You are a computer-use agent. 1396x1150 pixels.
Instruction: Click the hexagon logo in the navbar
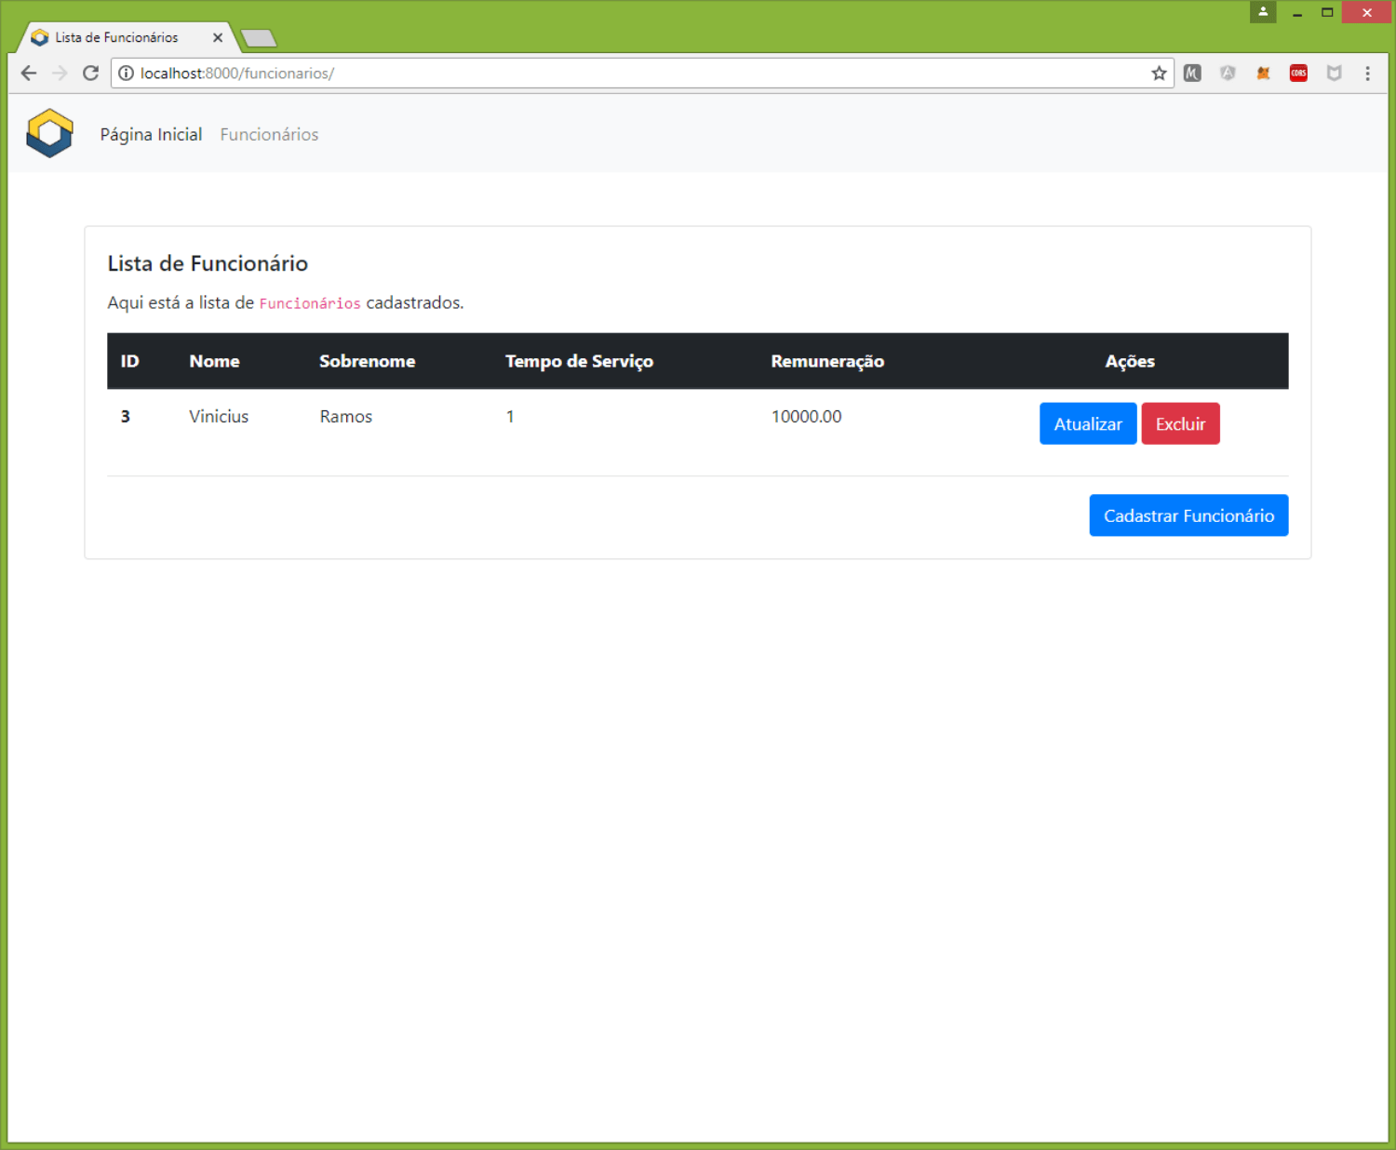tap(49, 133)
